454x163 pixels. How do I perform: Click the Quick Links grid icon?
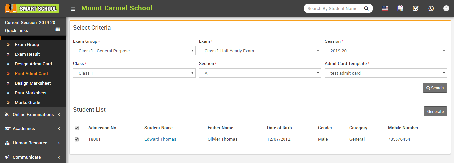point(57,30)
